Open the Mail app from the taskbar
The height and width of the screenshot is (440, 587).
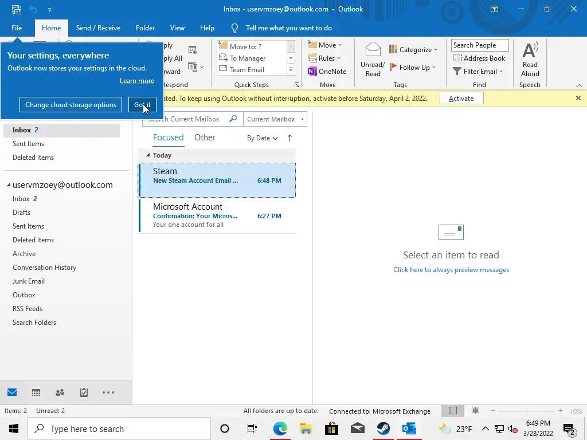358,429
